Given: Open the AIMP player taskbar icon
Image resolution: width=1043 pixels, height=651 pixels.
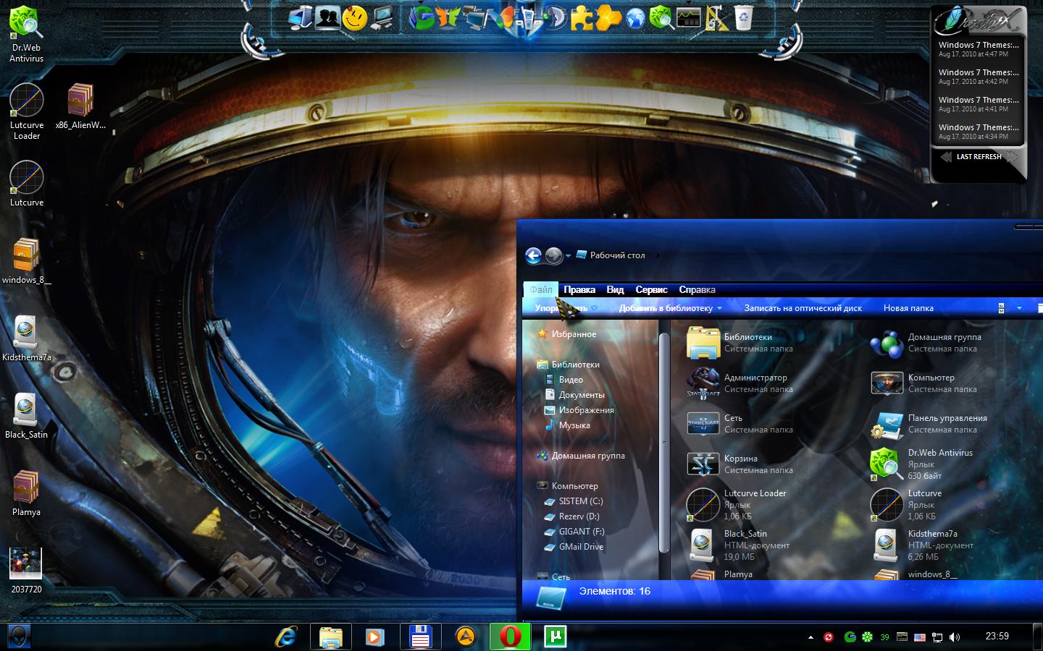Looking at the screenshot, I should click(x=466, y=637).
